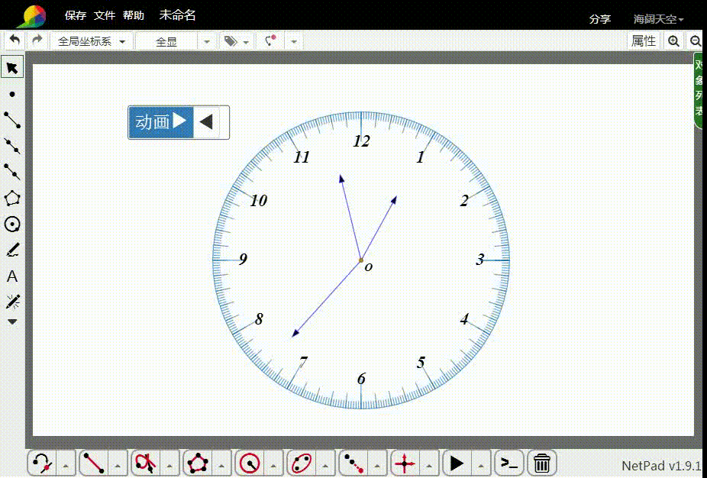Click the redo arrow icon
707x478 pixels.
click(x=37, y=40)
